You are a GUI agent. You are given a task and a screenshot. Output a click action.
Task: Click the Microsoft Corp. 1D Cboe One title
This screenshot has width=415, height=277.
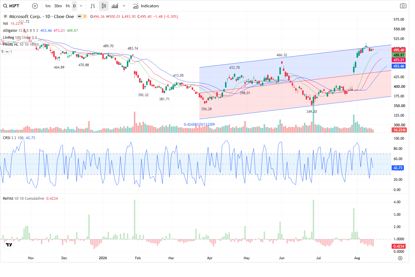click(41, 17)
